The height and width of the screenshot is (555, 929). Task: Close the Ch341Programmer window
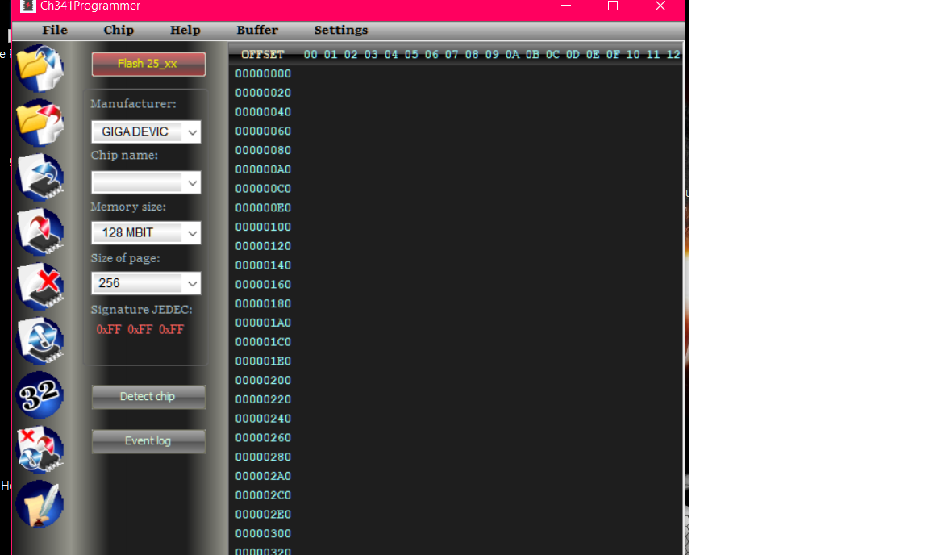pyautogui.click(x=660, y=6)
